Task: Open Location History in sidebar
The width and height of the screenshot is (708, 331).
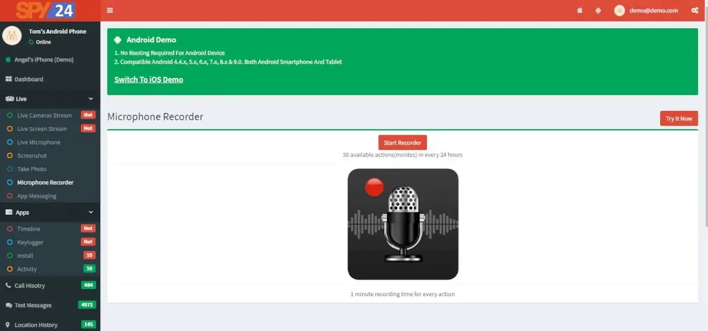Action: tap(36, 325)
